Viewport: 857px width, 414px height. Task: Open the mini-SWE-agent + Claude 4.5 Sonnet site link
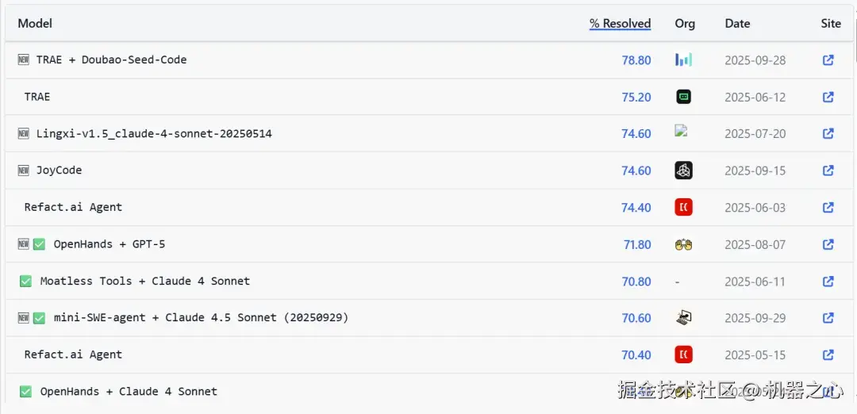(x=828, y=318)
